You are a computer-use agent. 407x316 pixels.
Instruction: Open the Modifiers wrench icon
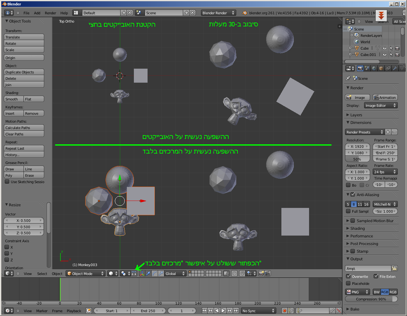[x=395, y=68]
